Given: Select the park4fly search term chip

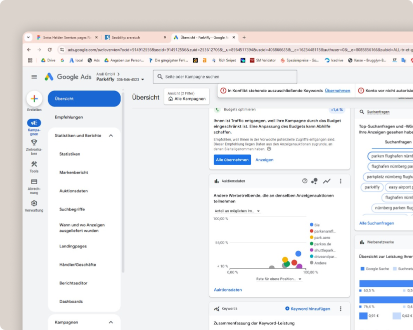Looking at the screenshot, I should click(372, 187).
